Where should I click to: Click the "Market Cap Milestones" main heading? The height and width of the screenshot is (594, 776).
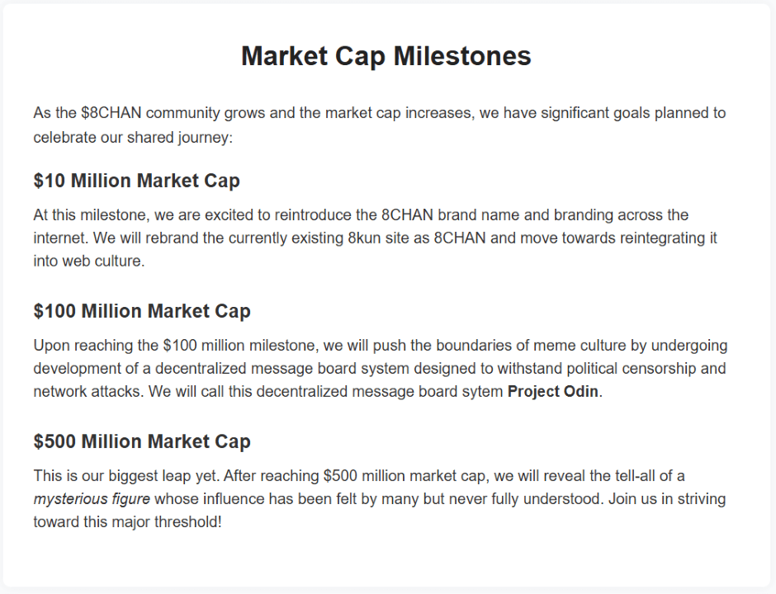tap(386, 56)
